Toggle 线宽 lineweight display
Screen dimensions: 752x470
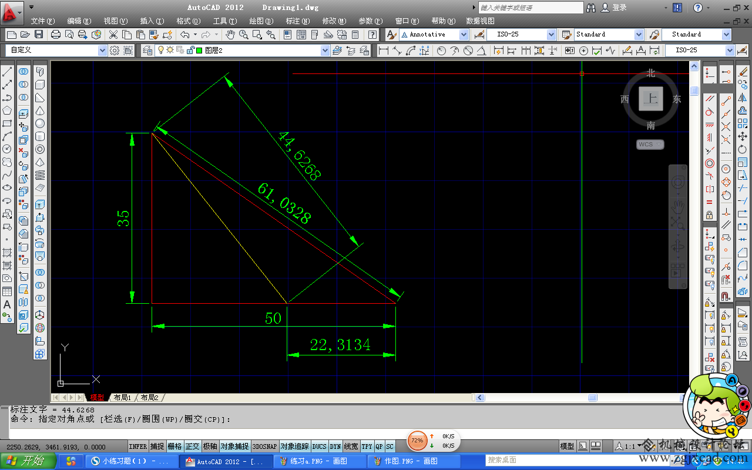tap(351, 446)
